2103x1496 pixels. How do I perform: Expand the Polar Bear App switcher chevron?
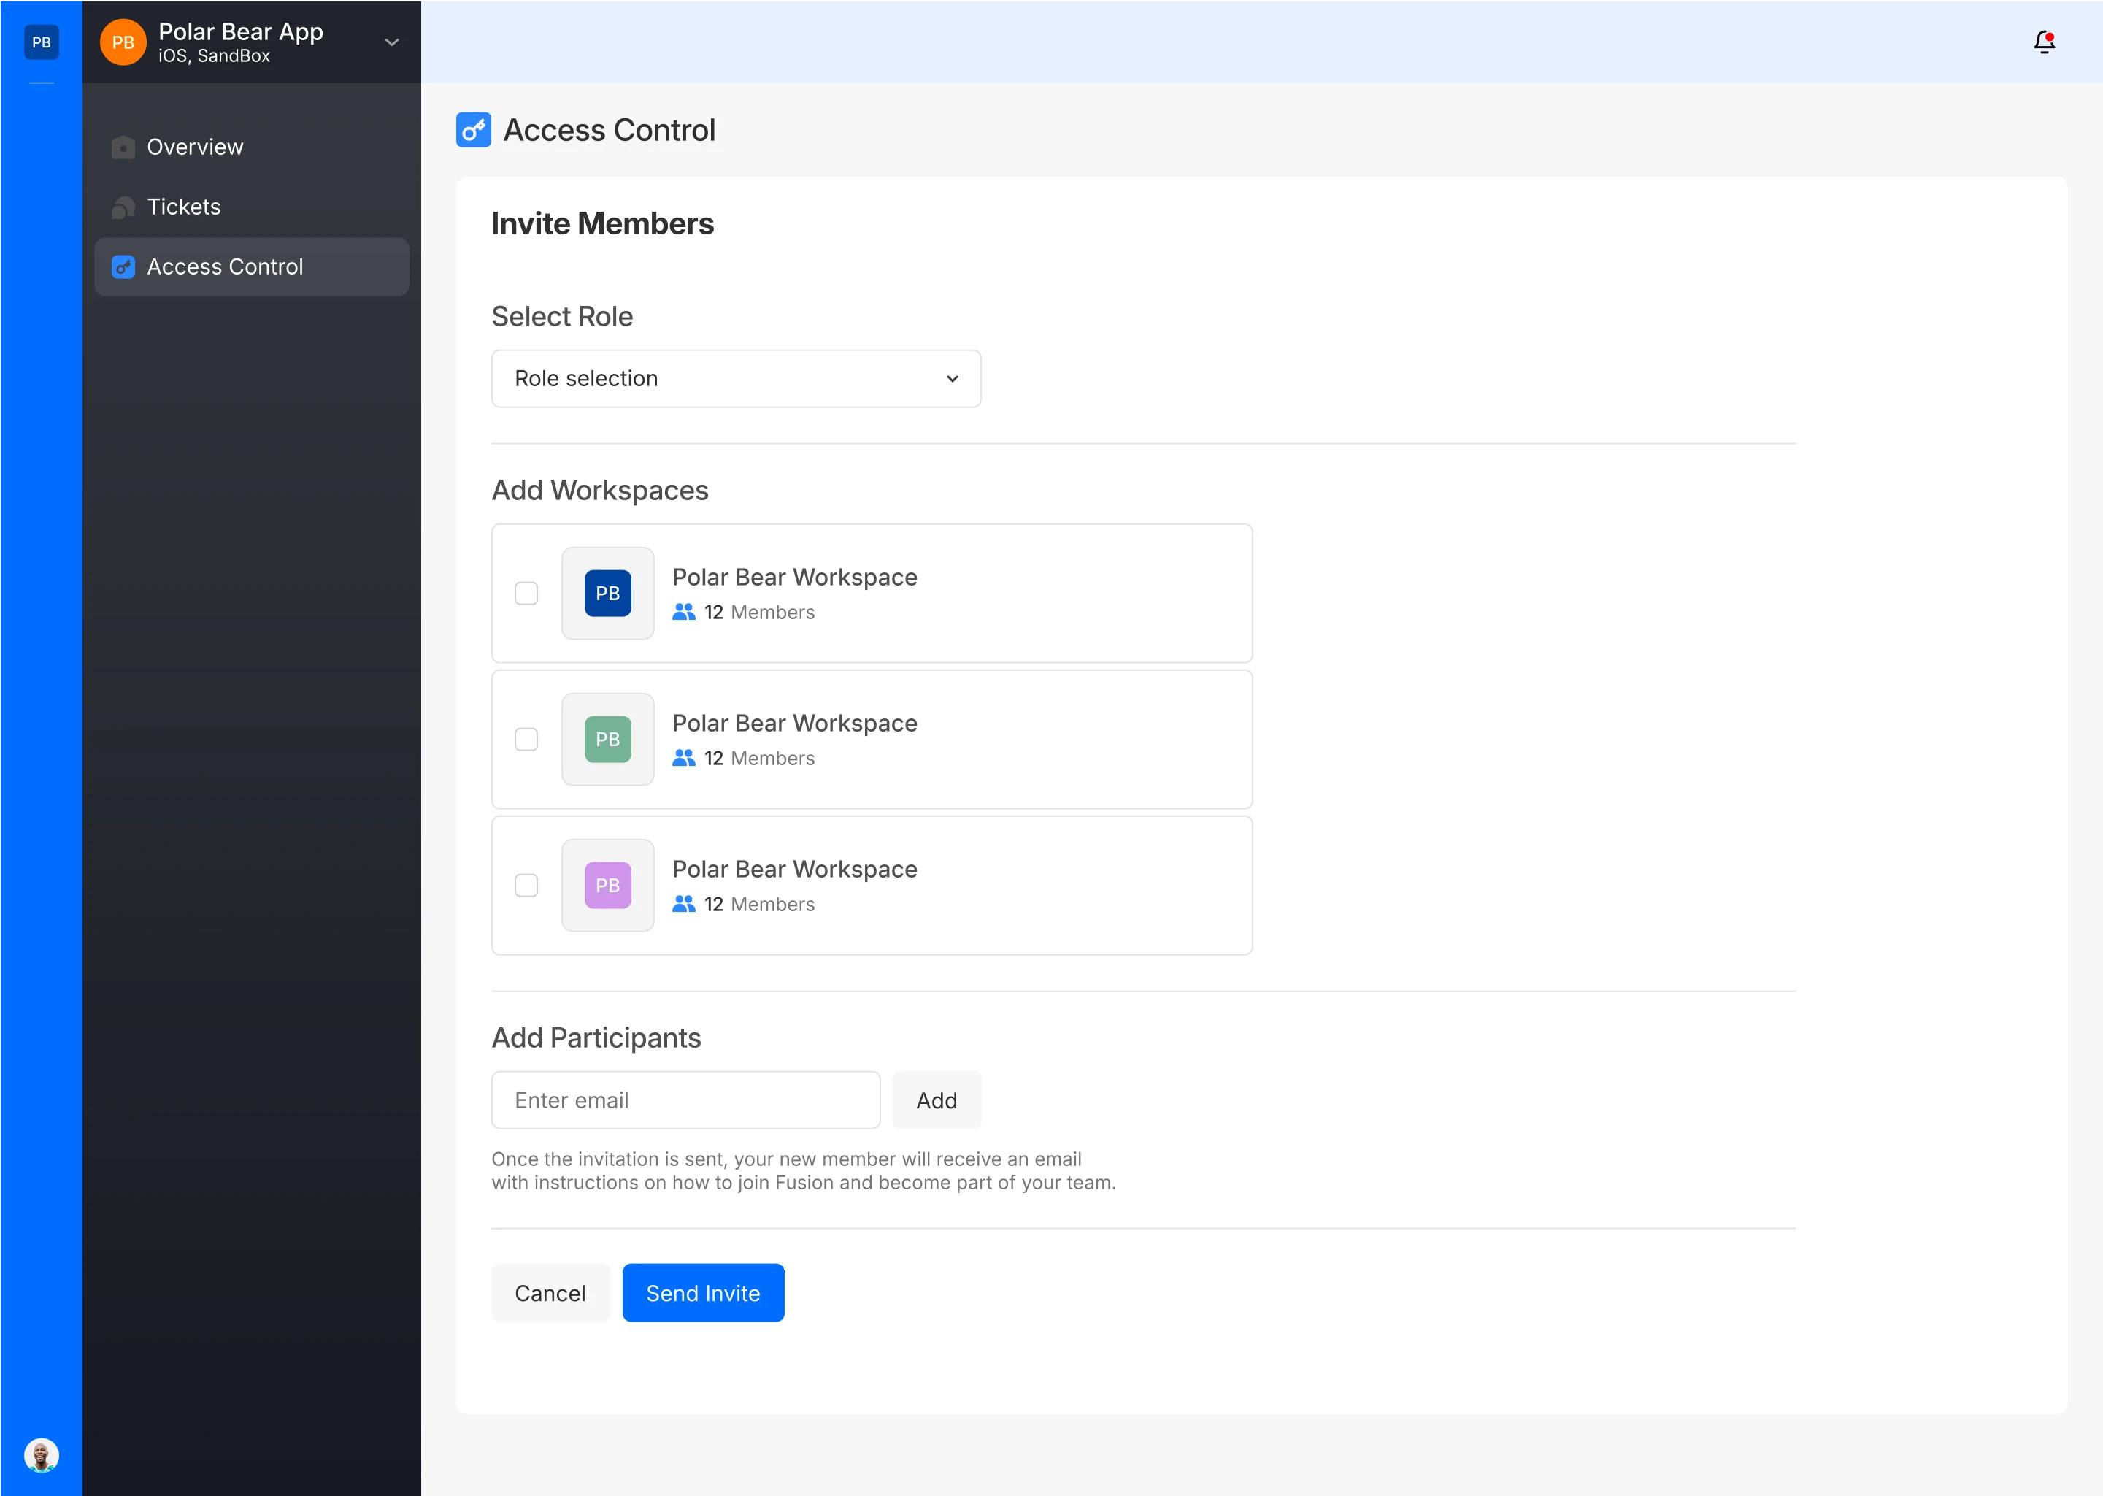[x=391, y=42]
